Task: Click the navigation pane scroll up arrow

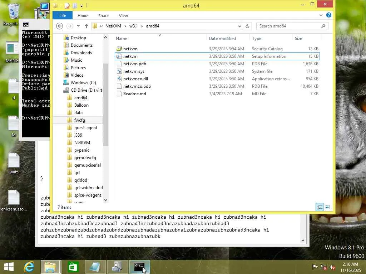Action: 105,37
